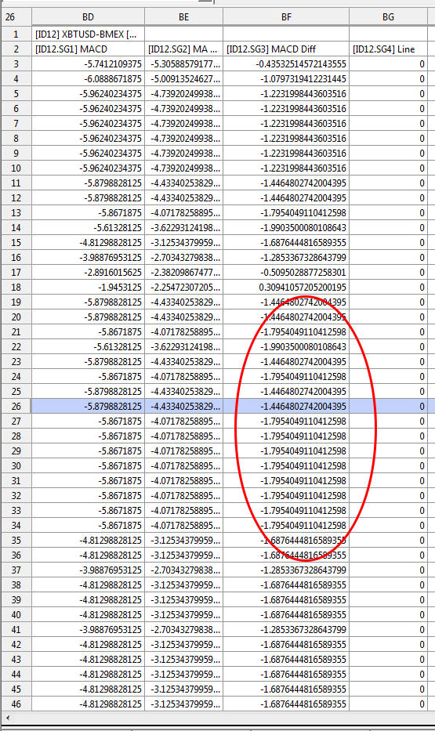435x731 pixels.
Task: Select highlighted row header 26
Action: (x=16, y=406)
